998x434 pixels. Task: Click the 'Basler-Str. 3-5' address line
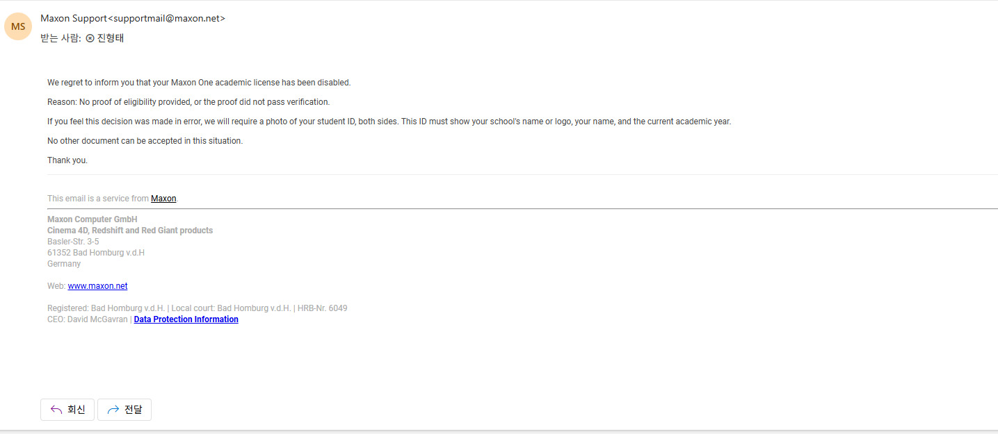pos(73,242)
